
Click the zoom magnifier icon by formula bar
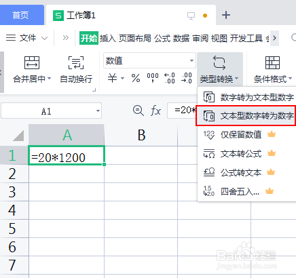click(138, 111)
